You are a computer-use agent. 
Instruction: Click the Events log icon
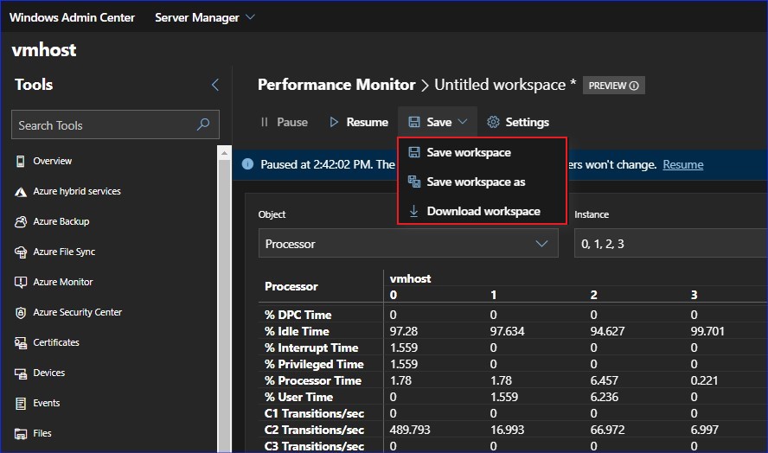tap(21, 404)
